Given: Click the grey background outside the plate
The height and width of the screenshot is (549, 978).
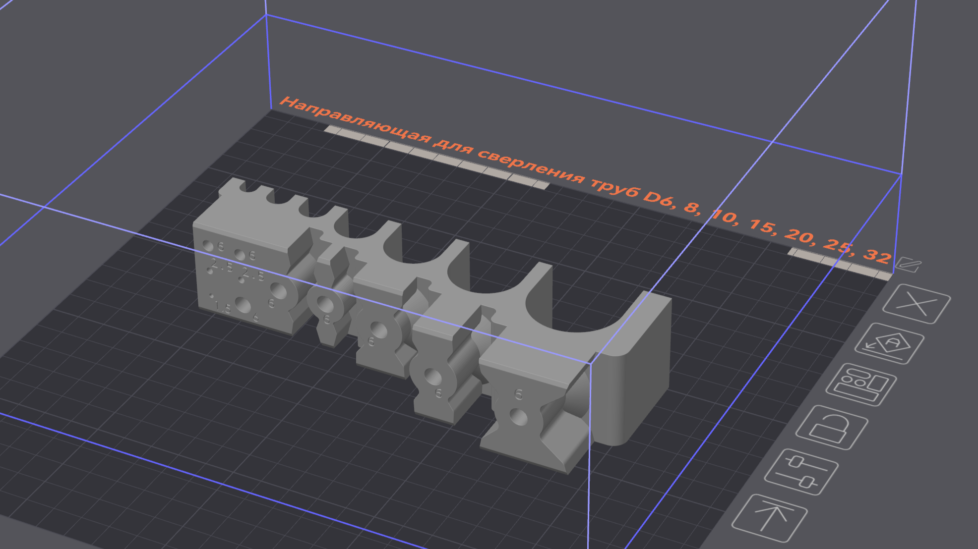Looking at the screenshot, I should click(x=124, y=74).
